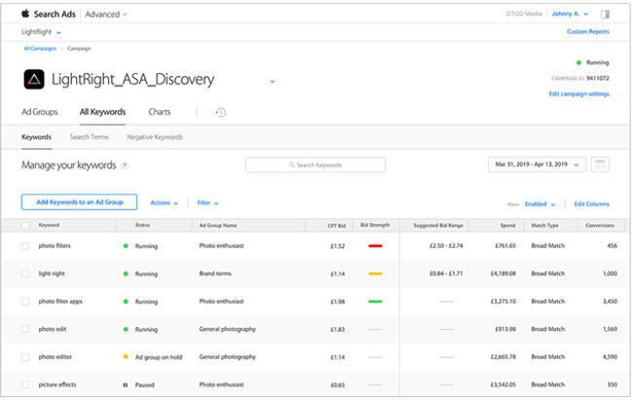
Task: Sort by the Keyword column header
Action: [49, 225]
